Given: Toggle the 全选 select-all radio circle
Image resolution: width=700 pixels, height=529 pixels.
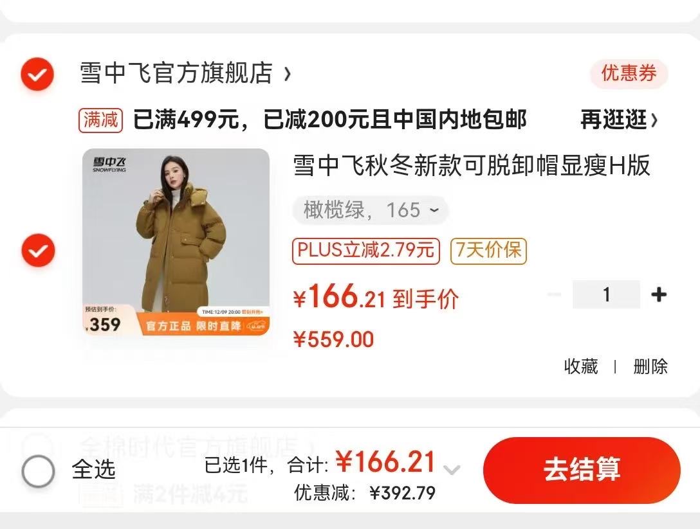Looking at the screenshot, I should [x=38, y=471].
